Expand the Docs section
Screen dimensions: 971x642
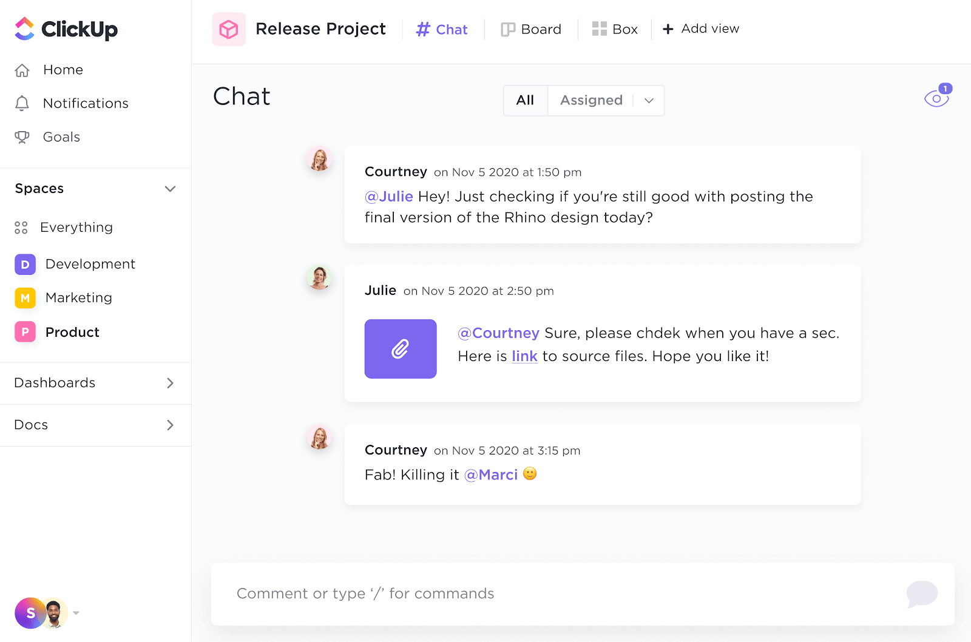pos(171,425)
